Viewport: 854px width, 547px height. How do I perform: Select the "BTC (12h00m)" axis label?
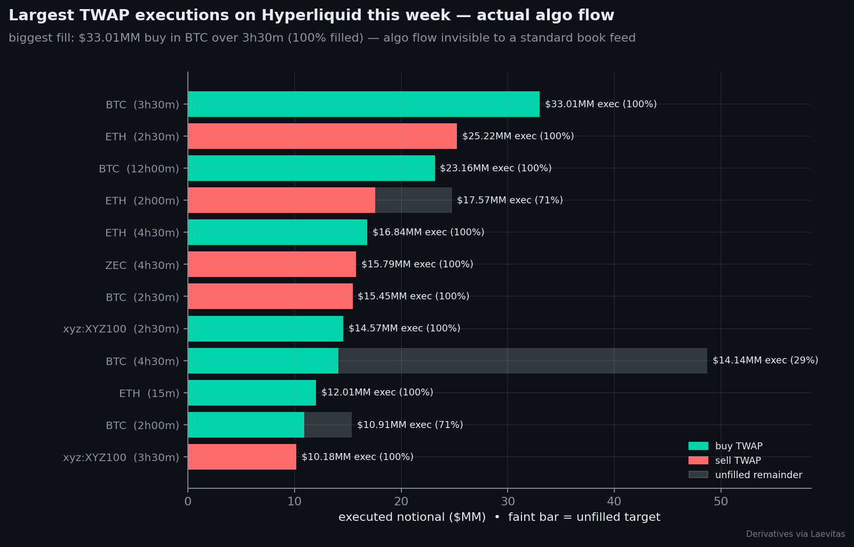[139, 169]
